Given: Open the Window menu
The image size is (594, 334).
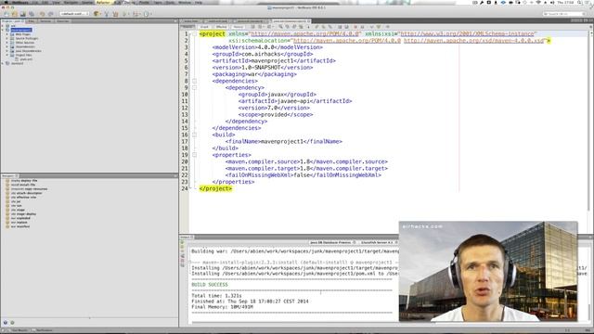Looking at the screenshot, I should 185,2.
